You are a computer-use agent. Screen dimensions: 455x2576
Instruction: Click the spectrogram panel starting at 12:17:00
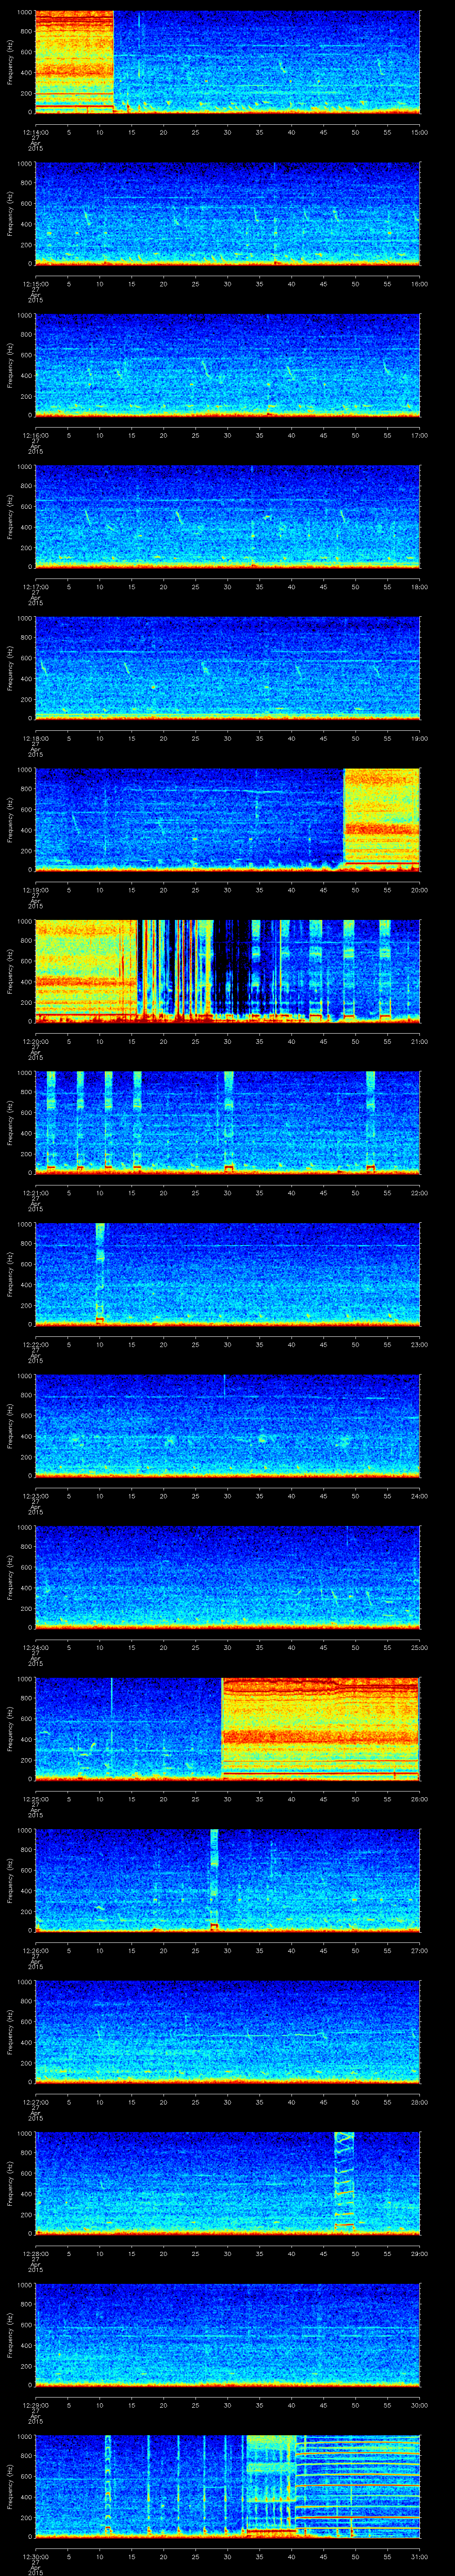(227, 517)
